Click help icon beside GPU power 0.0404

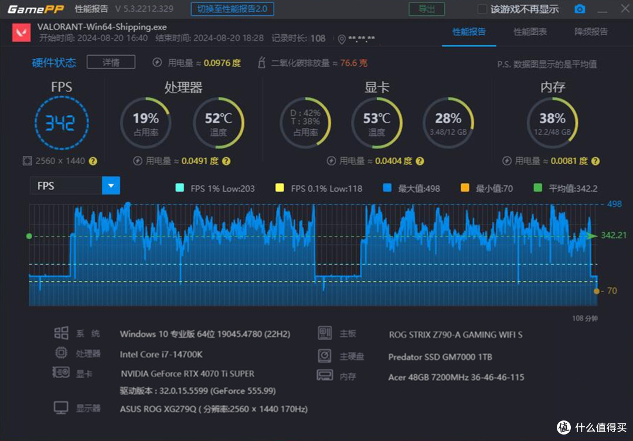[420, 161]
